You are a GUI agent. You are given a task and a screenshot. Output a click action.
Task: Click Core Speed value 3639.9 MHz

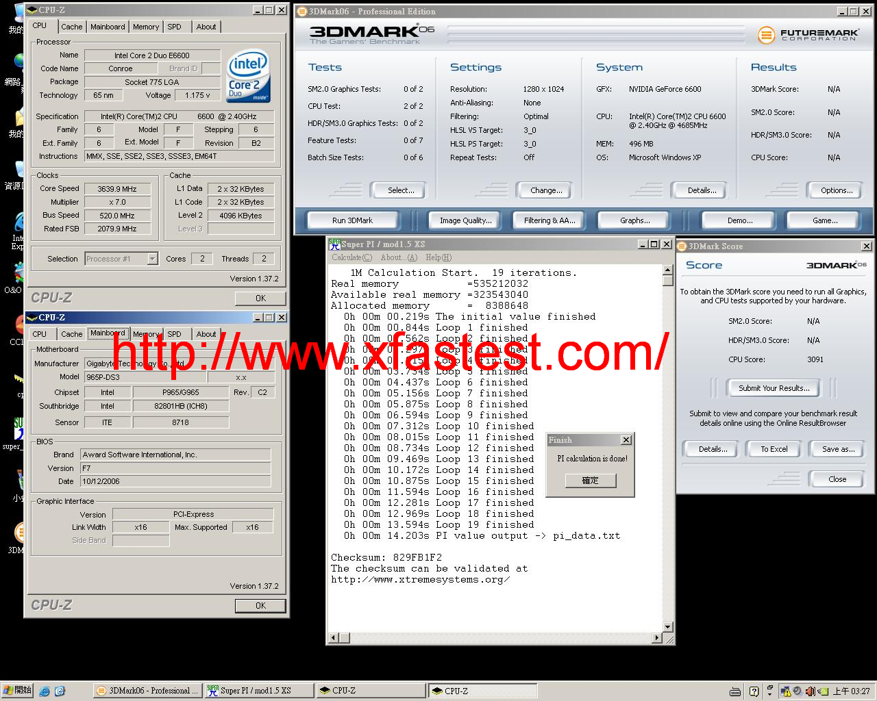click(x=117, y=189)
